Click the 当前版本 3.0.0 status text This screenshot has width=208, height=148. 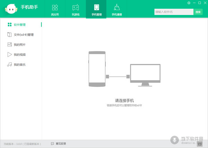22,144
